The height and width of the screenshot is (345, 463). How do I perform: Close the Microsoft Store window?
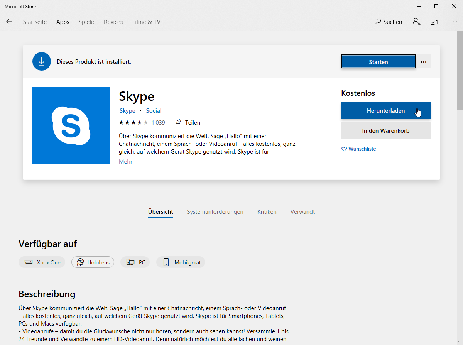pyautogui.click(x=454, y=6)
